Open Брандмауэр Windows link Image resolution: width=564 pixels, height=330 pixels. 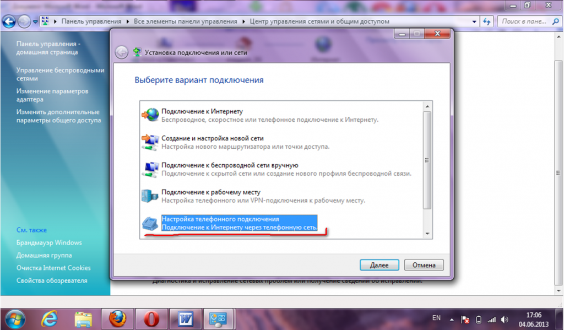click(49, 242)
